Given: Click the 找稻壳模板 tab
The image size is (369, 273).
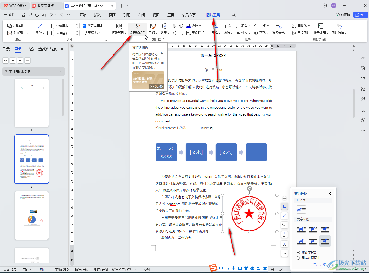Looking at the screenshot, I should [46, 6].
